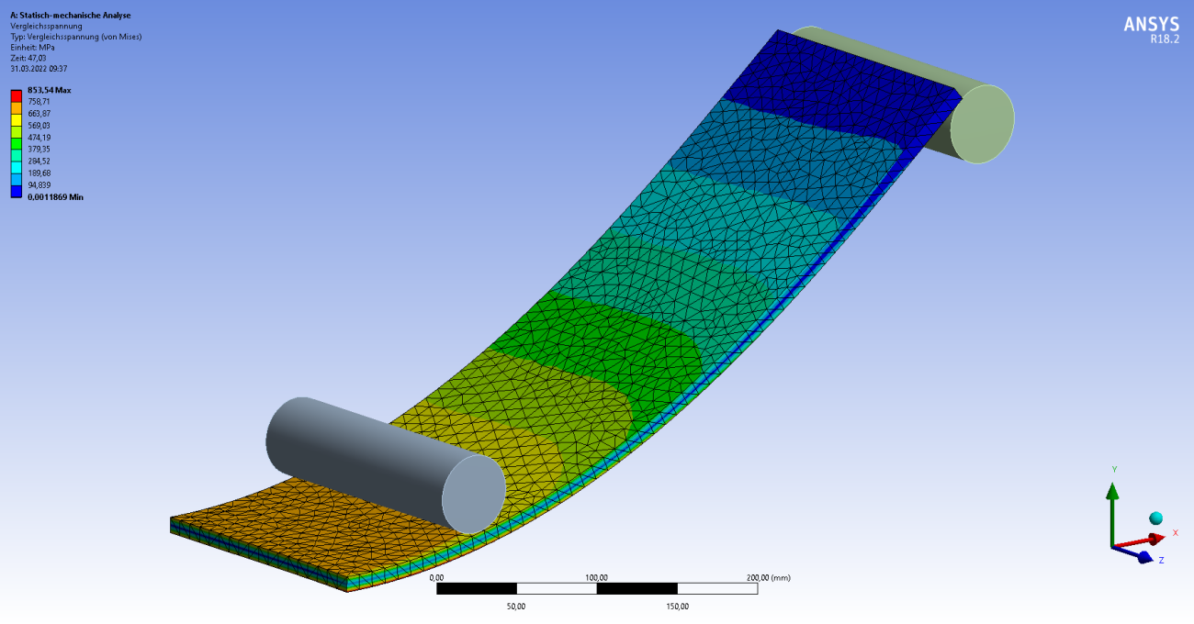Viewport: 1194px width, 624px height.
Task: Click the scale ruler bar
Action: click(597, 588)
